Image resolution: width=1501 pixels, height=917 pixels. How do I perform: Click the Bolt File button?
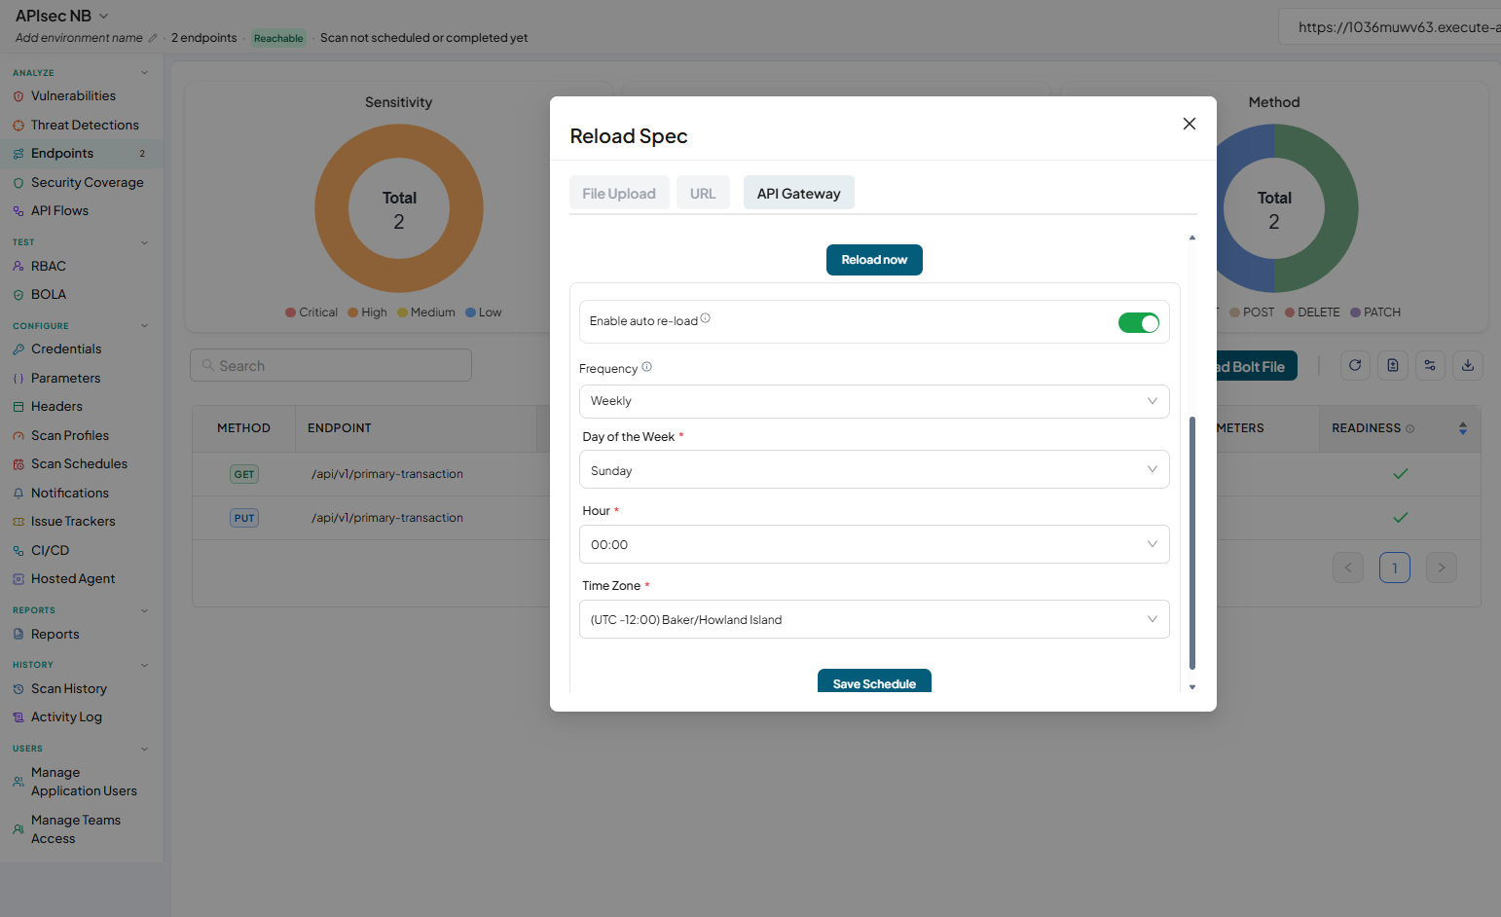coord(1255,366)
